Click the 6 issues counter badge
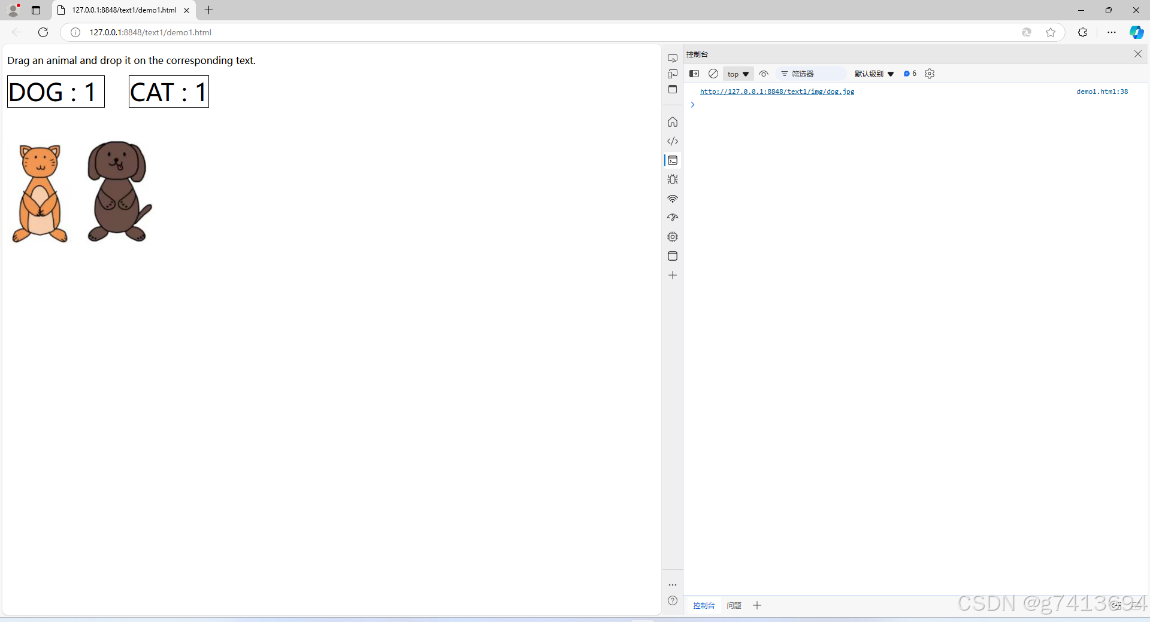 point(910,74)
